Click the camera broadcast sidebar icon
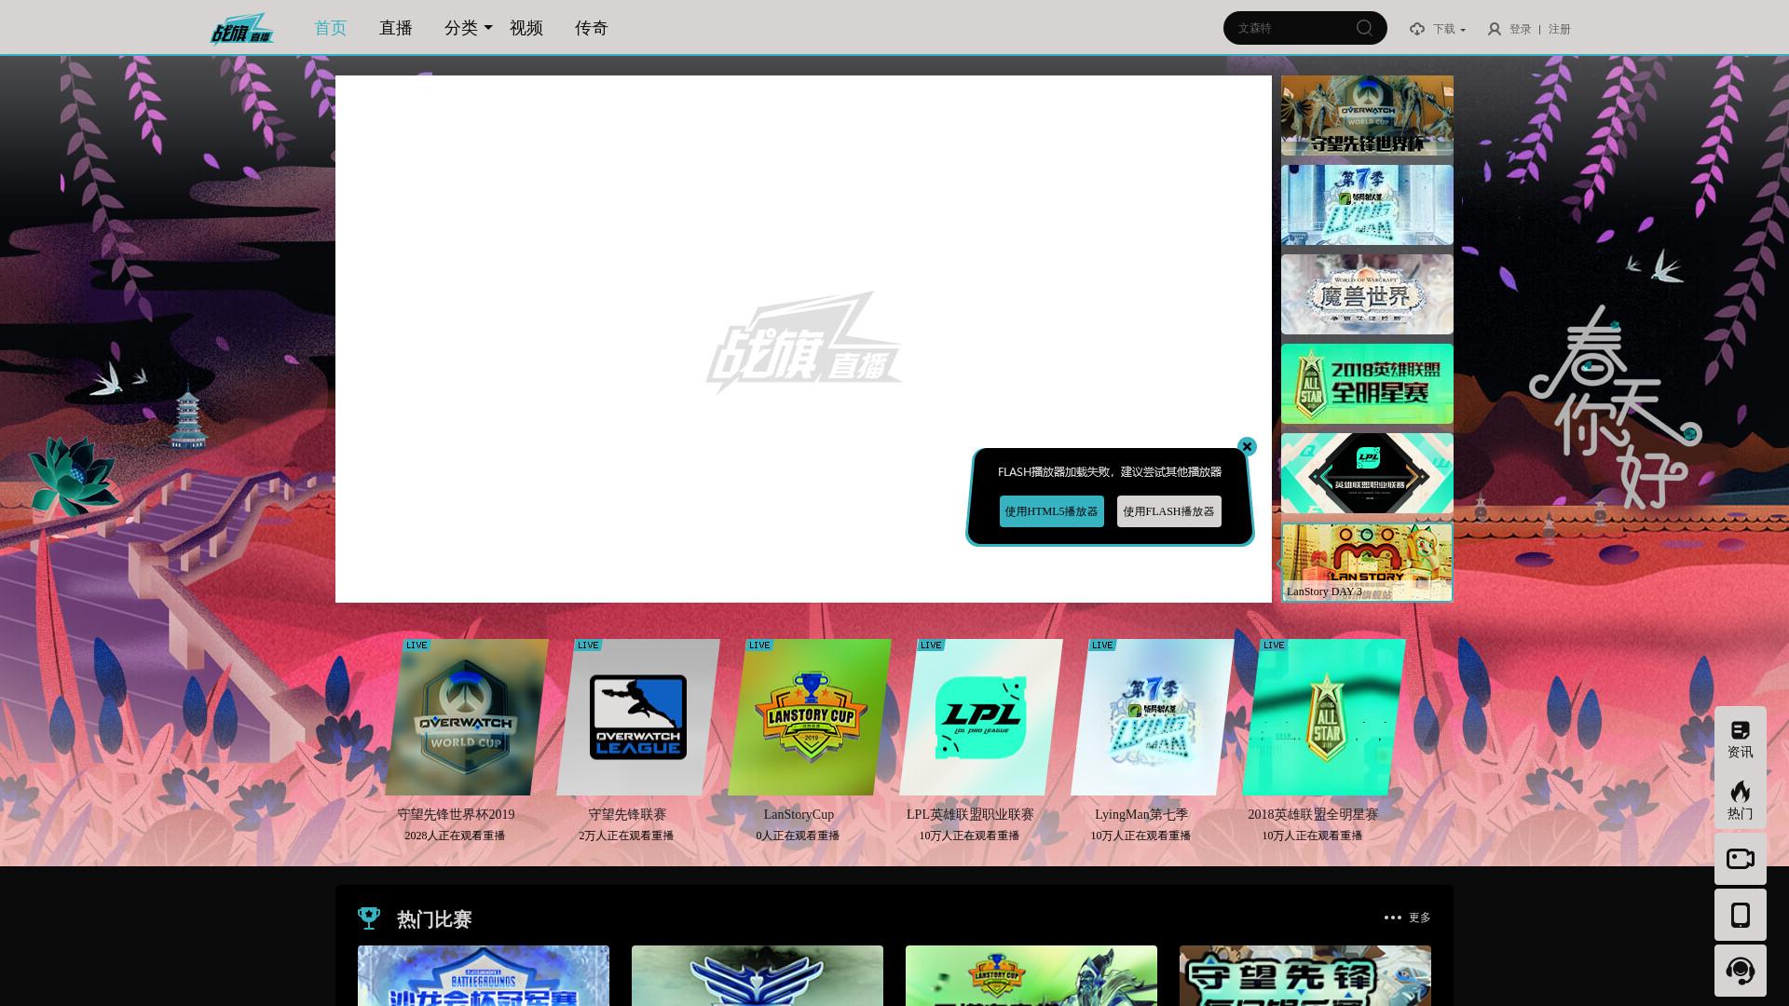The width and height of the screenshot is (1789, 1006). coord(1740,859)
